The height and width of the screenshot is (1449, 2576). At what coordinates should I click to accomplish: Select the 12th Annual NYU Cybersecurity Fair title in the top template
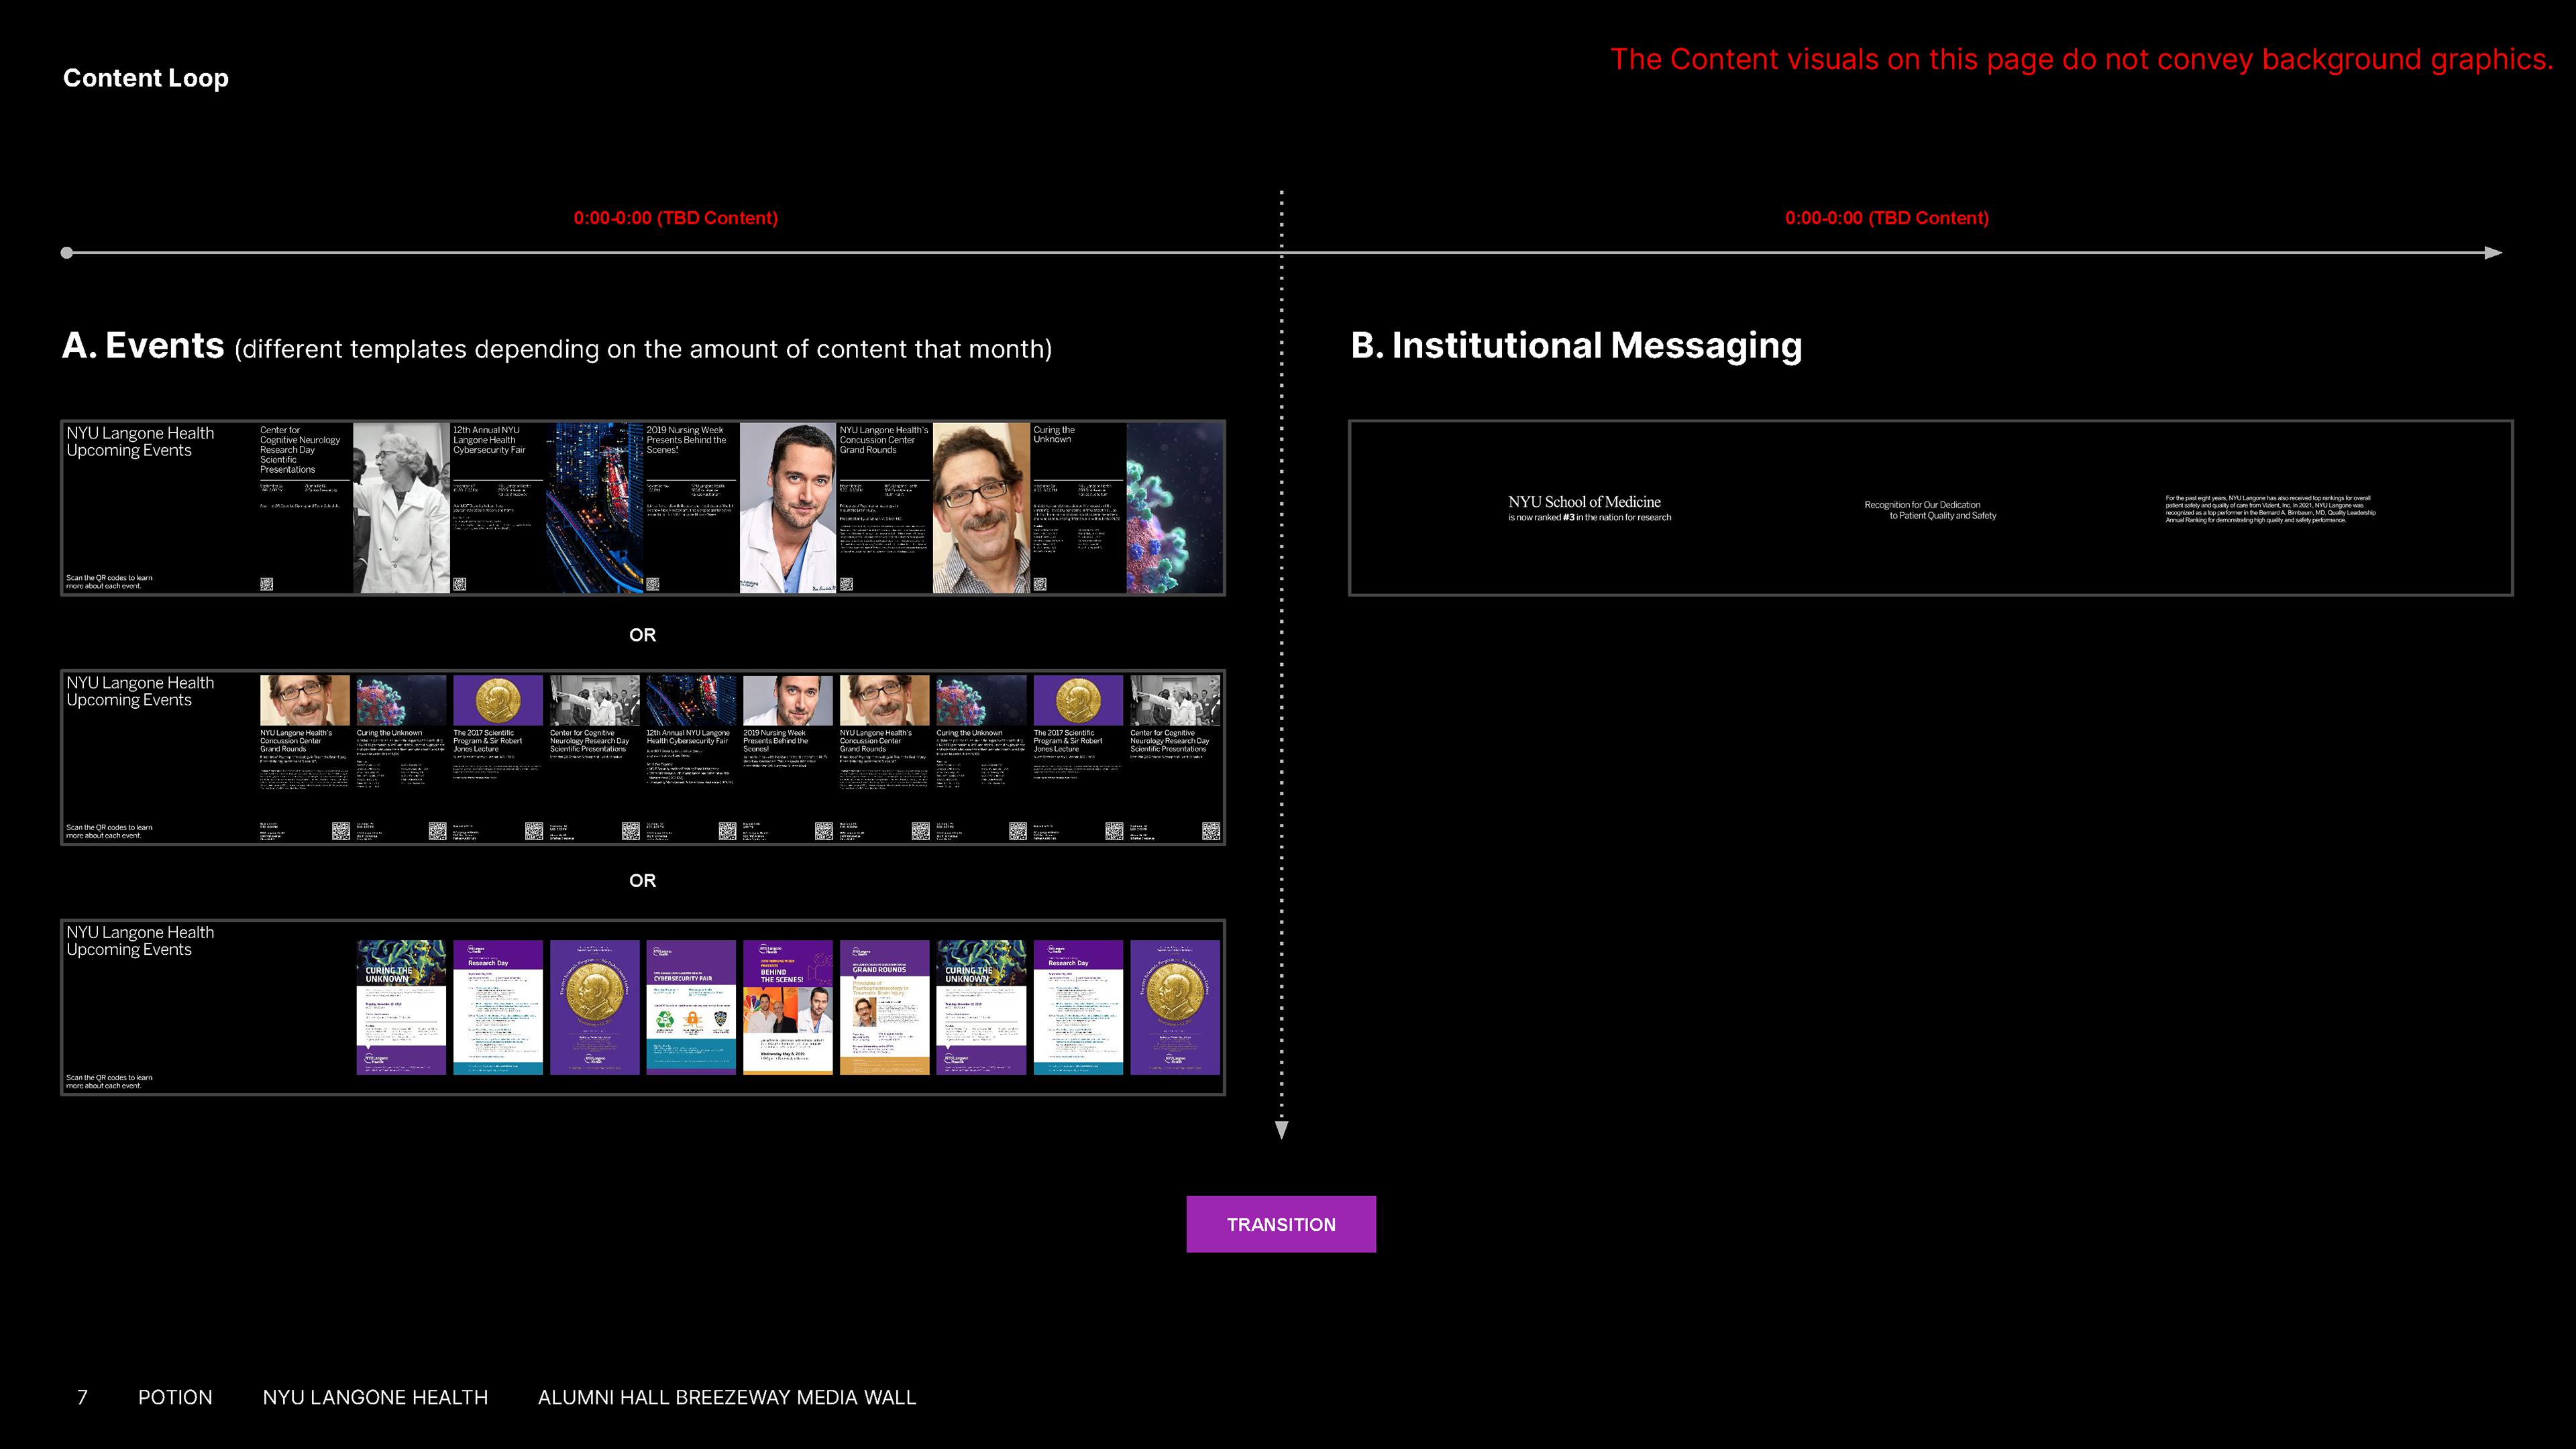click(x=489, y=440)
